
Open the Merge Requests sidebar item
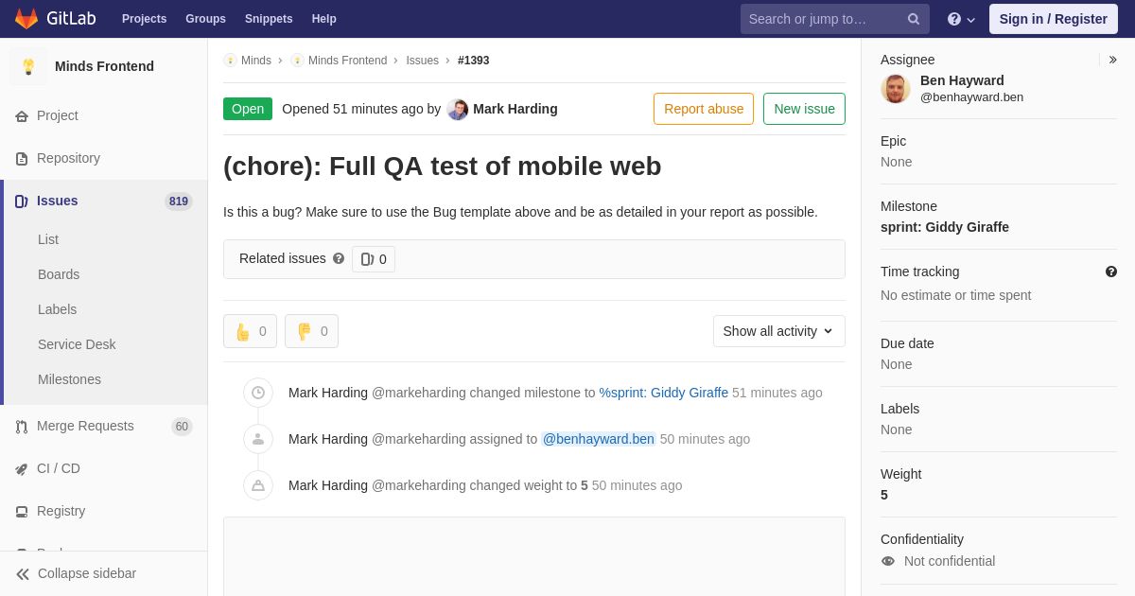85,426
